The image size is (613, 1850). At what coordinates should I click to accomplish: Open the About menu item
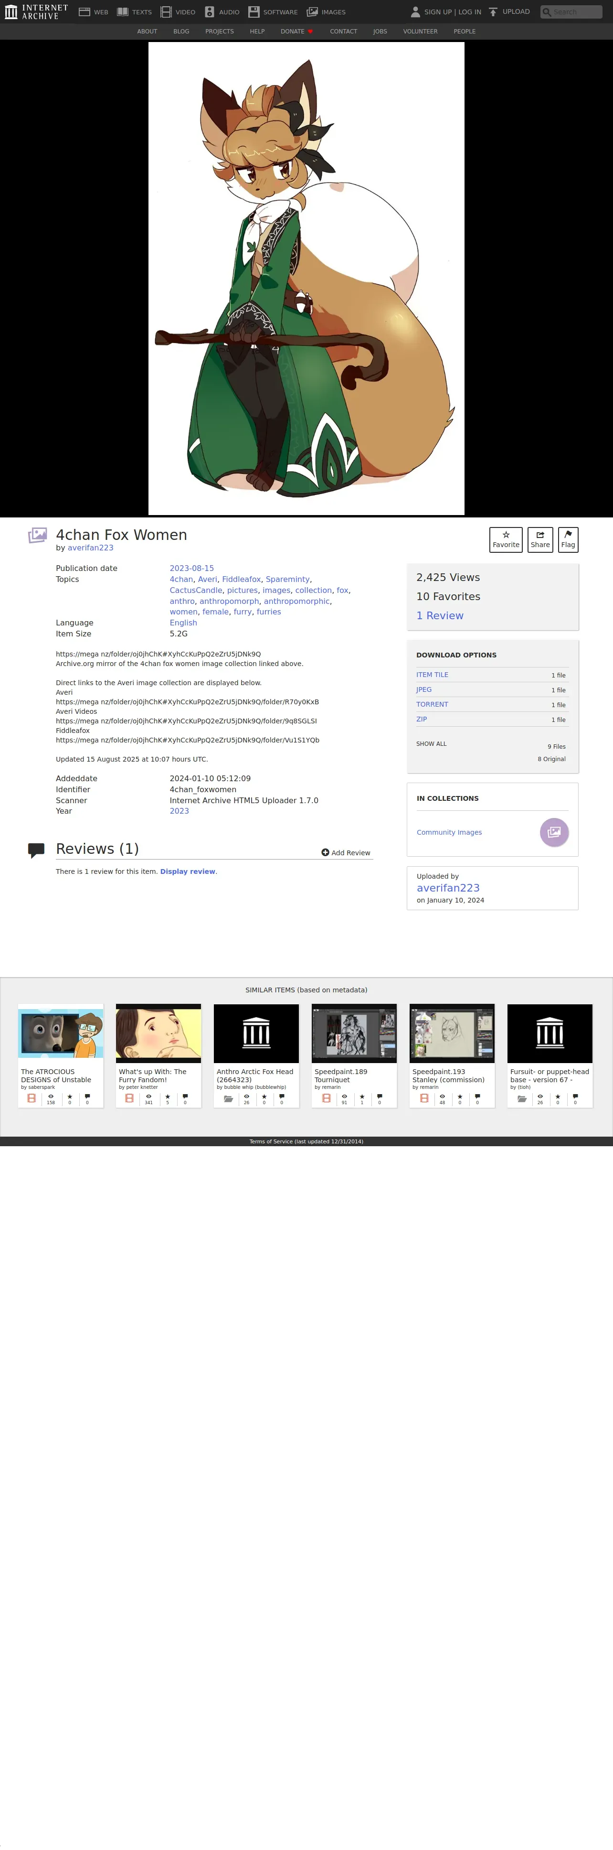pyautogui.click(x=147, y=32)
